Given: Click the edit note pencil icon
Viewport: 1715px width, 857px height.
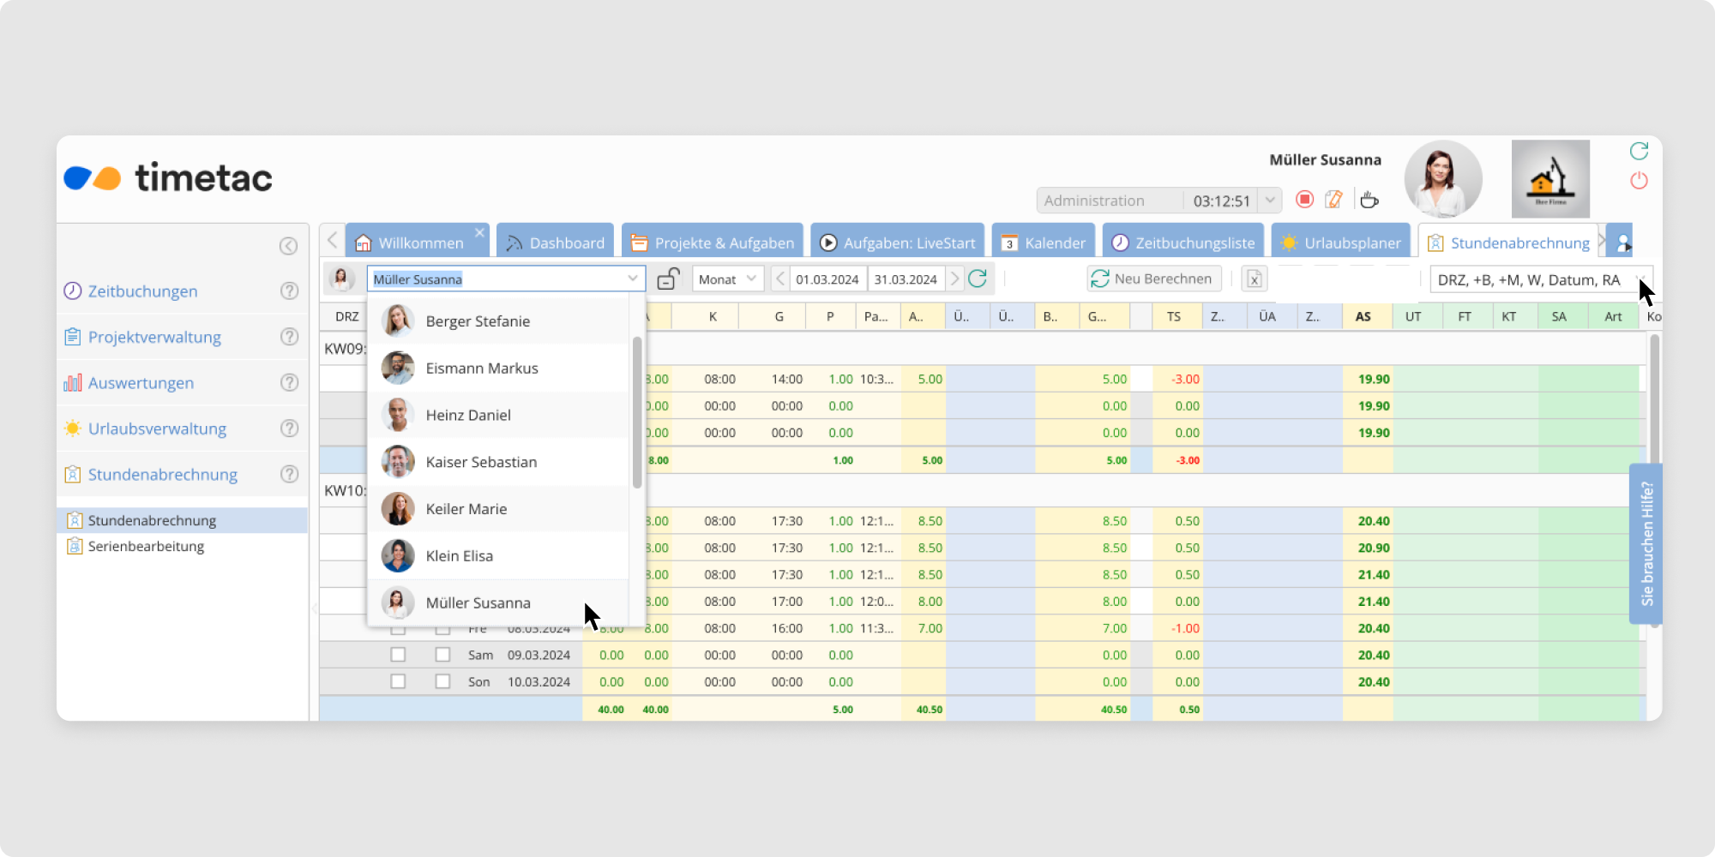Looking at the screenshot, I should [x=1333, y=200].
